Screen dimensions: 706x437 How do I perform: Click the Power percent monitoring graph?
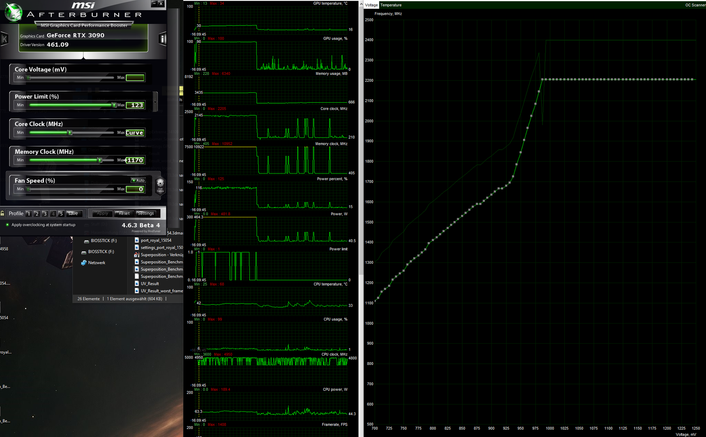coord(271,196)
